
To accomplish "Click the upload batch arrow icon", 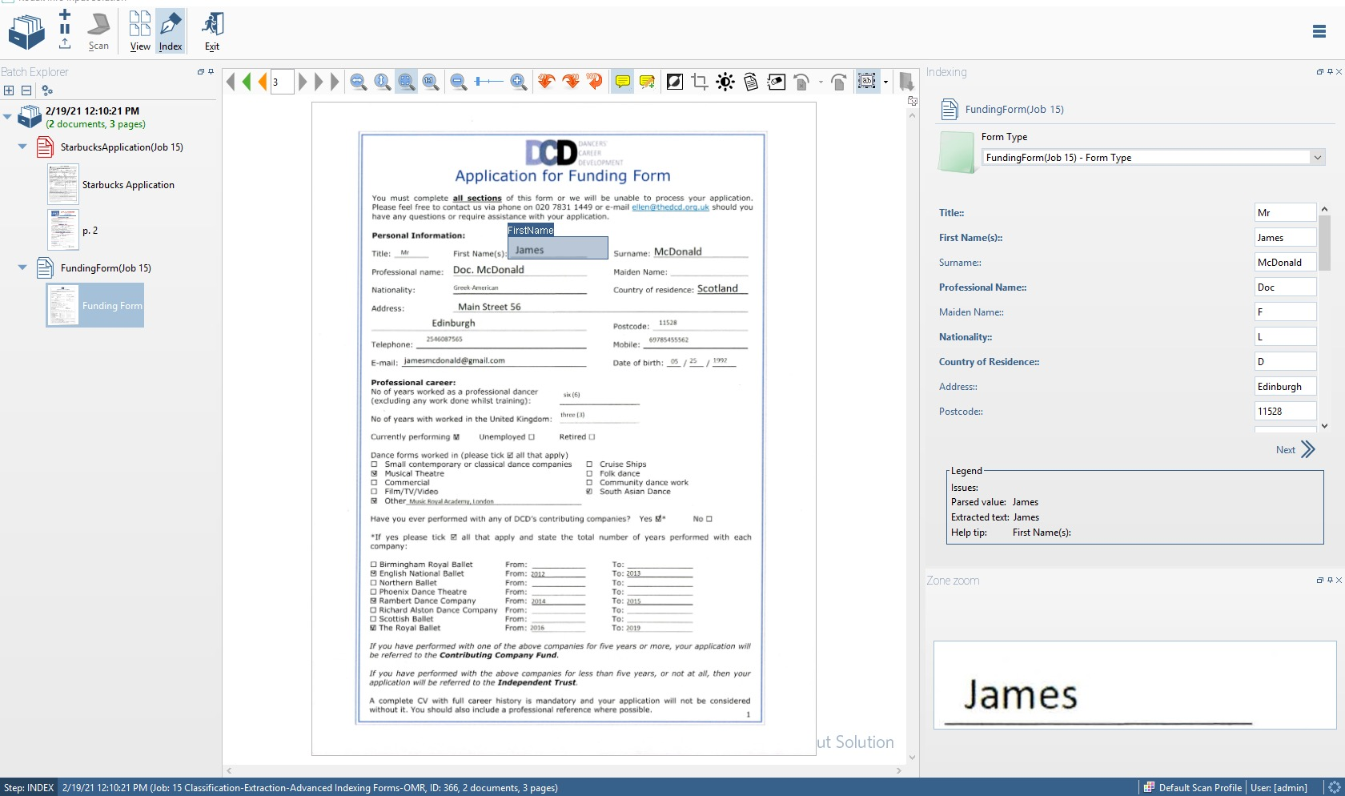I will click(x=65, y=43).
